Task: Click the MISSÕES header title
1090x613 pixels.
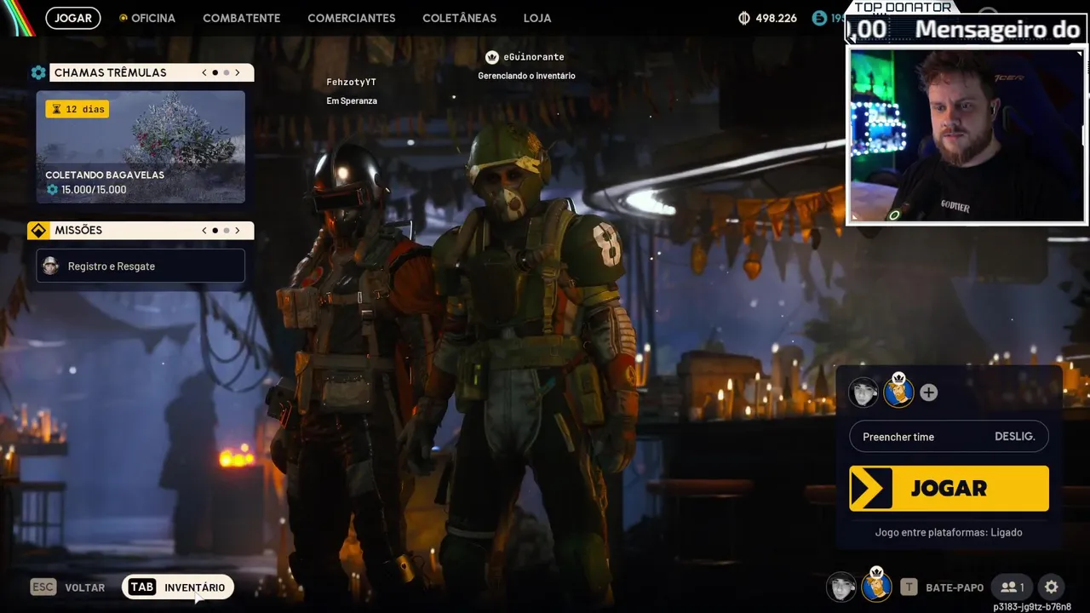Action: [78, 231]
